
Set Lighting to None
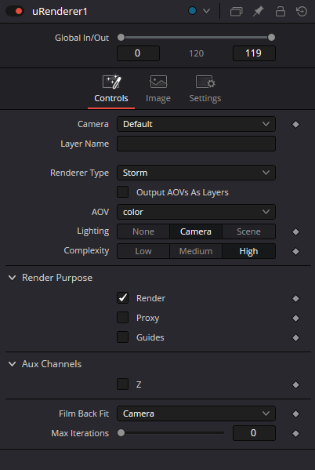(143, 231)
